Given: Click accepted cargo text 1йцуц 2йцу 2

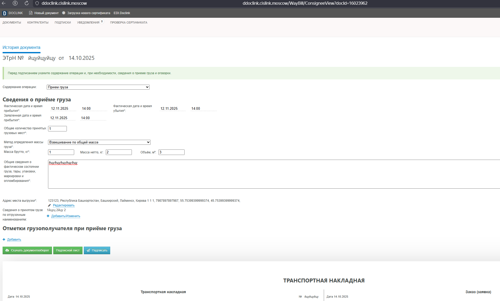Looking at the screenshot, I should (56, 210).
